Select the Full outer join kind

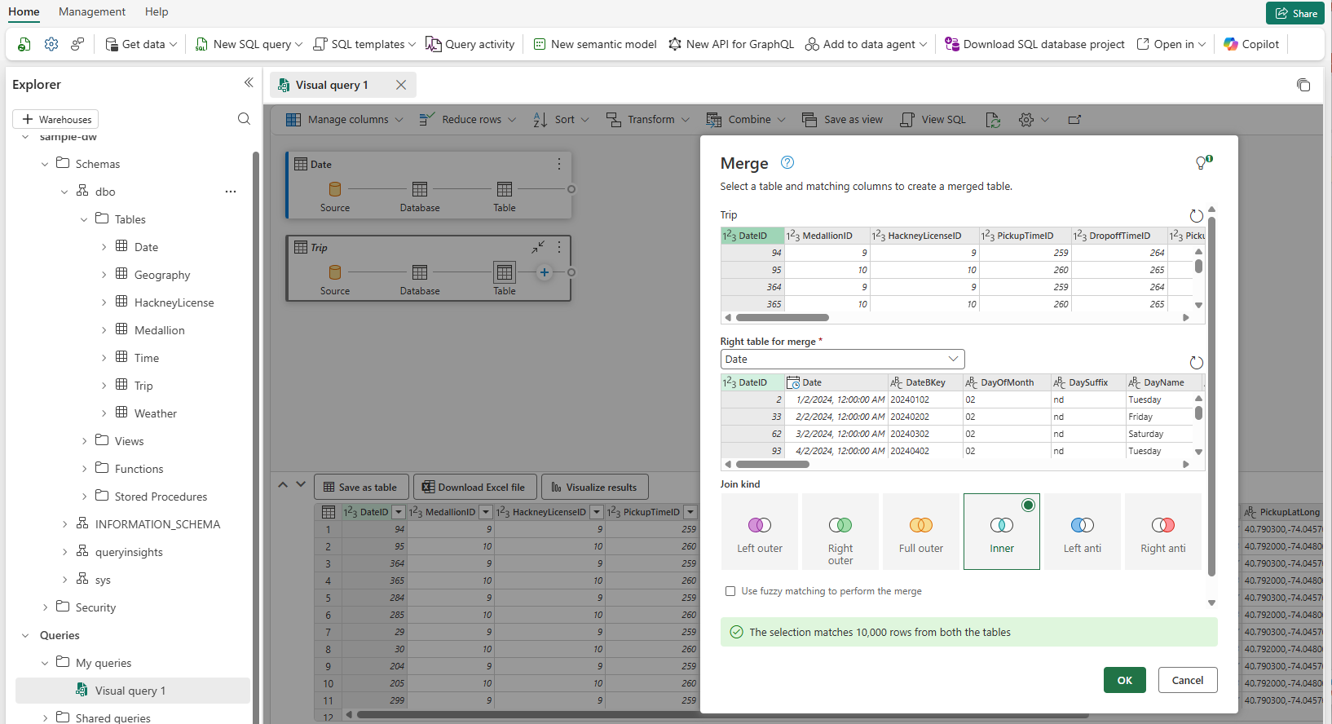(921, 532)
